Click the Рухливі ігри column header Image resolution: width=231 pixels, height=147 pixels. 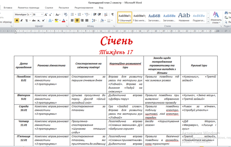(x=199, y=66)
